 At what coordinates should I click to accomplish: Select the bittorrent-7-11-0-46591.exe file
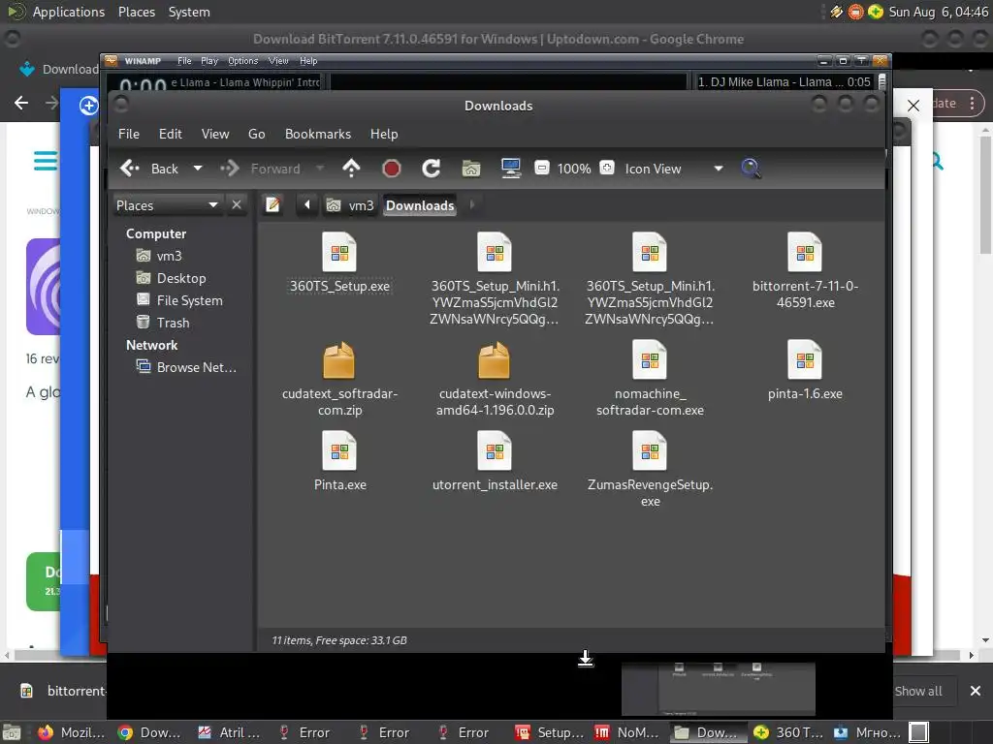[805, 270]
